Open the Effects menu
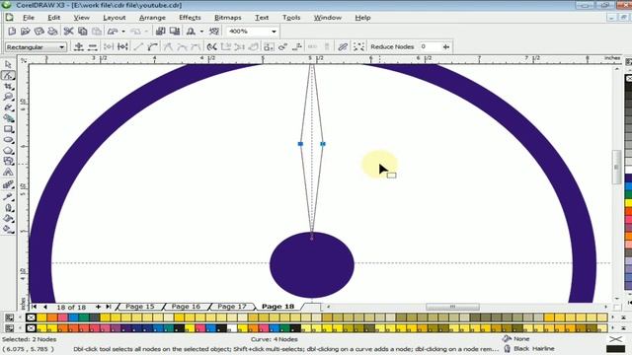 190,18
